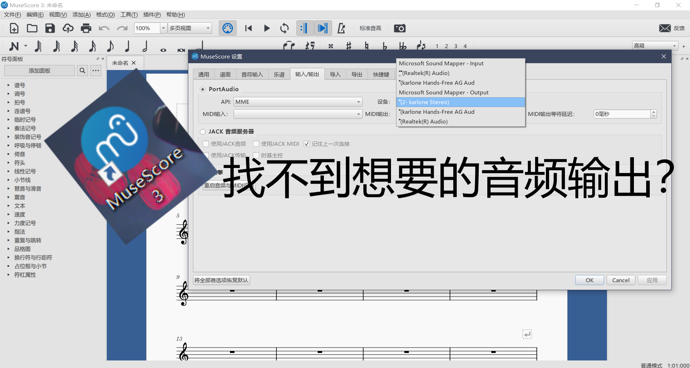690x368 pixels.
Task: Undo the last action
Action: (x=104, y=28)
